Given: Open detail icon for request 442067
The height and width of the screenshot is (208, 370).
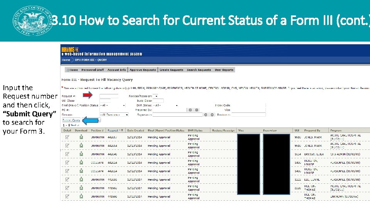Looking at the screenshot, I should [x=67, y=137].
